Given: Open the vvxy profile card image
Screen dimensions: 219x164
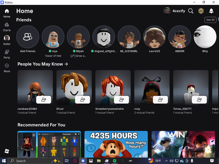Looking at the screenshot, I should click(x=152, y=87).
